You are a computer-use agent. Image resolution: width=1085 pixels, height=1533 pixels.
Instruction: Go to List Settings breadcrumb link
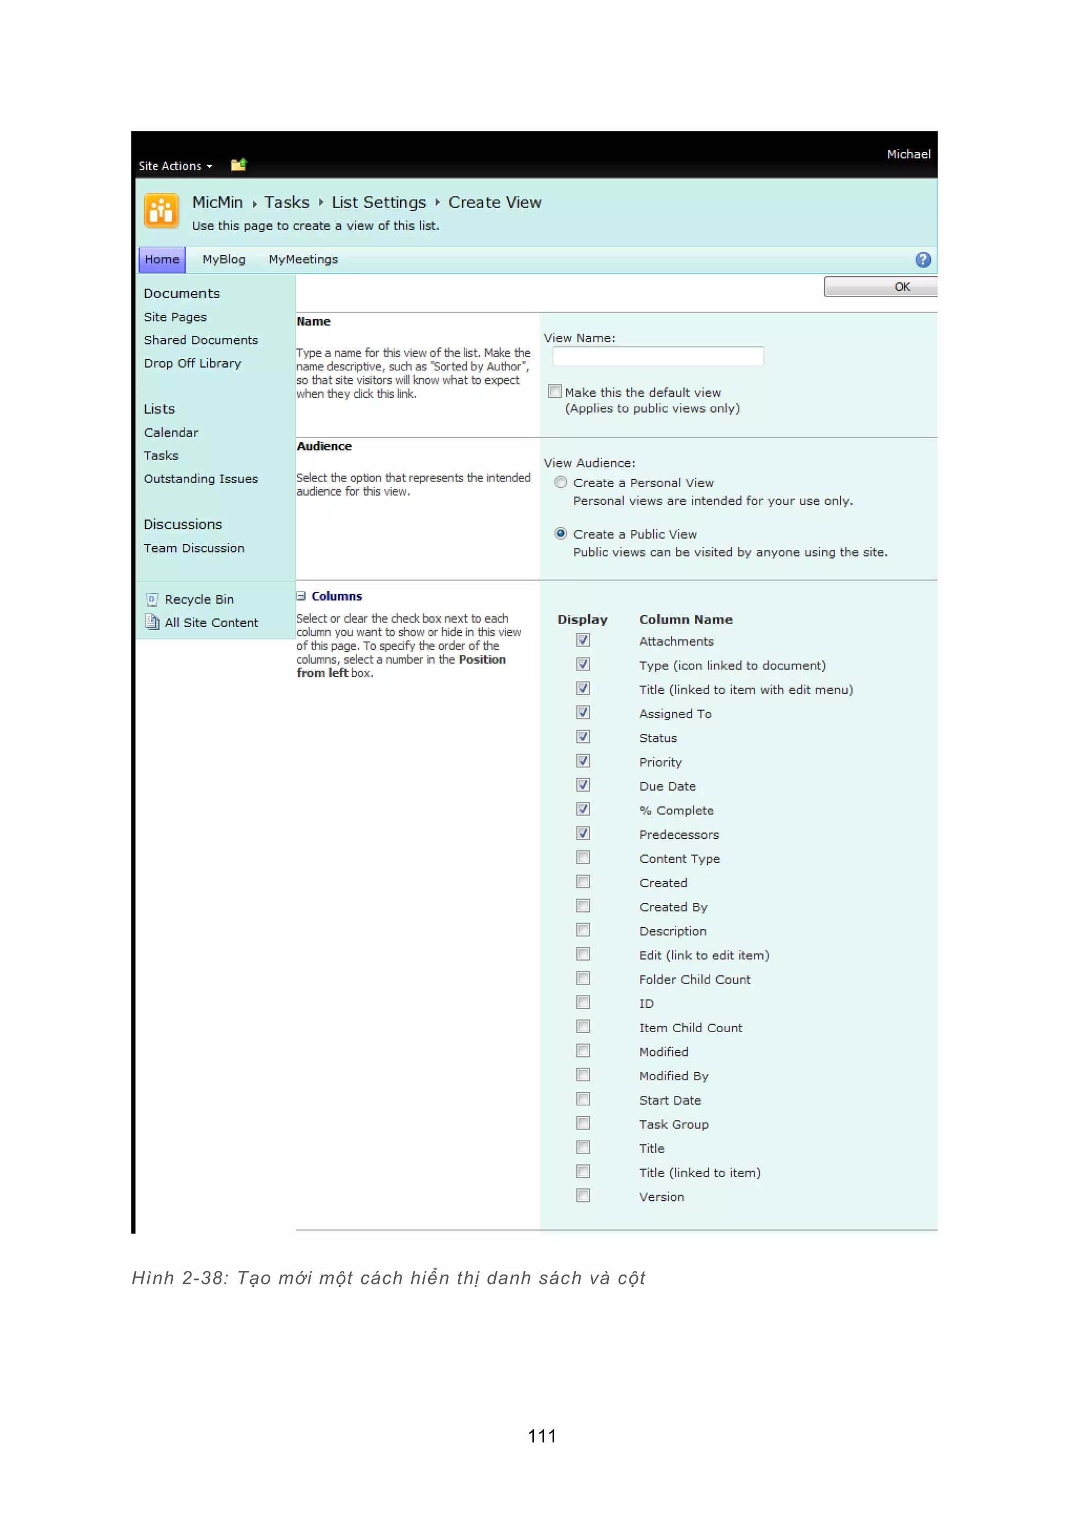[378, 202]
